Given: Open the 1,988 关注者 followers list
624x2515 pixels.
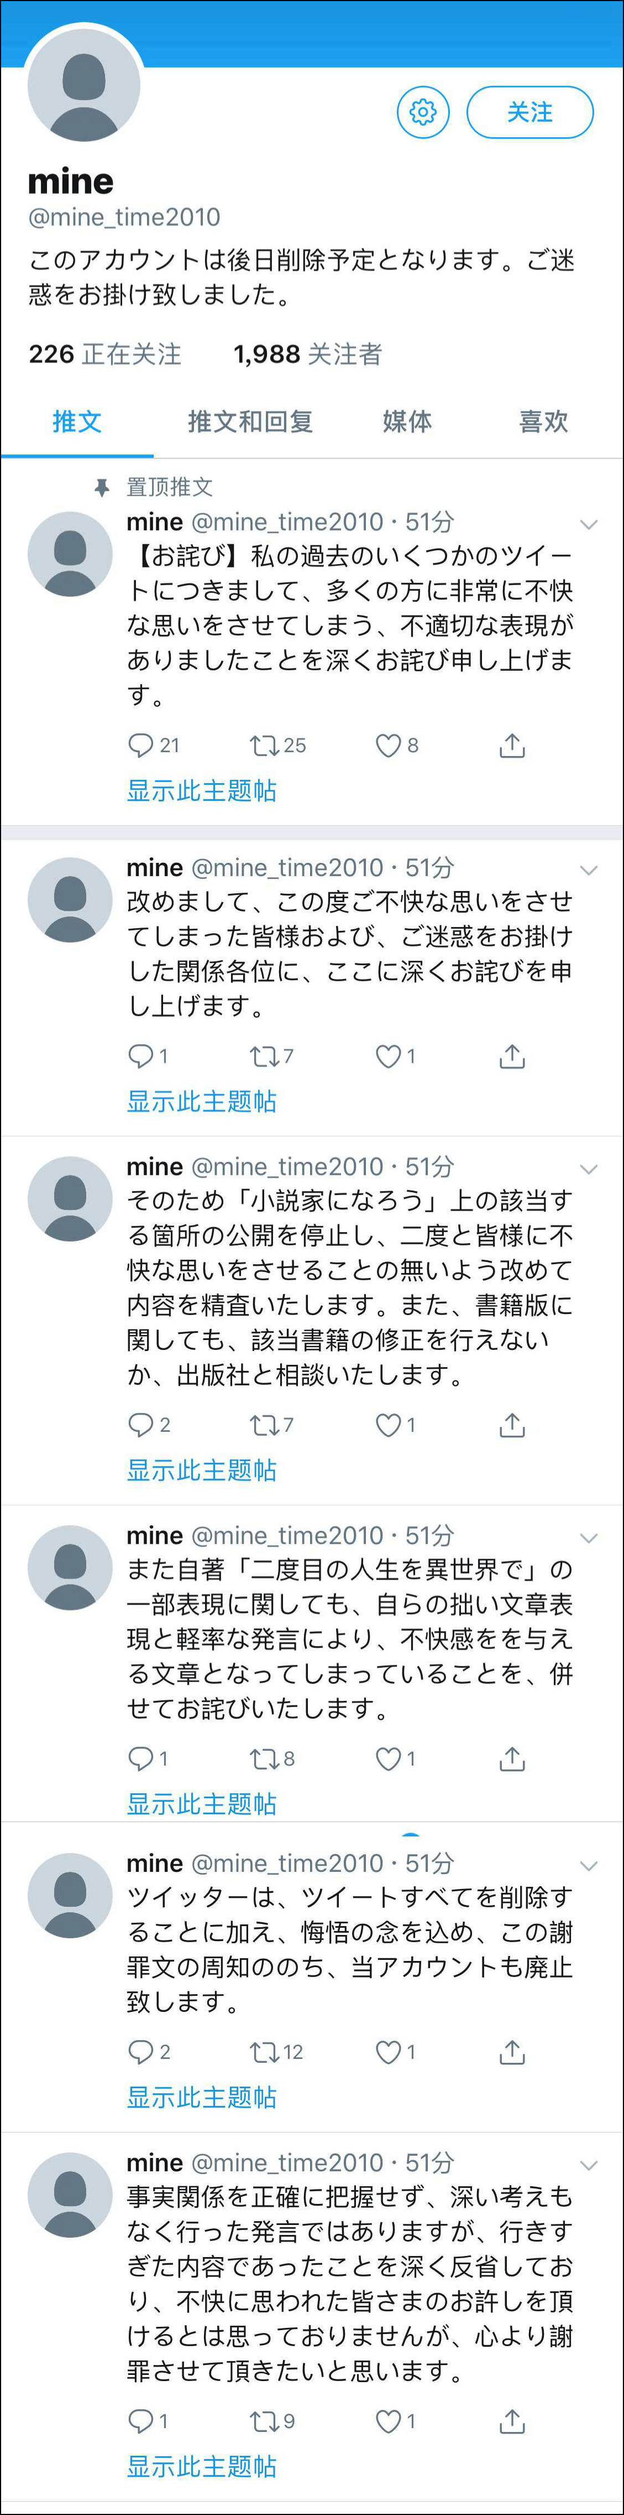Looking at the screenshot, I should 308,354.
